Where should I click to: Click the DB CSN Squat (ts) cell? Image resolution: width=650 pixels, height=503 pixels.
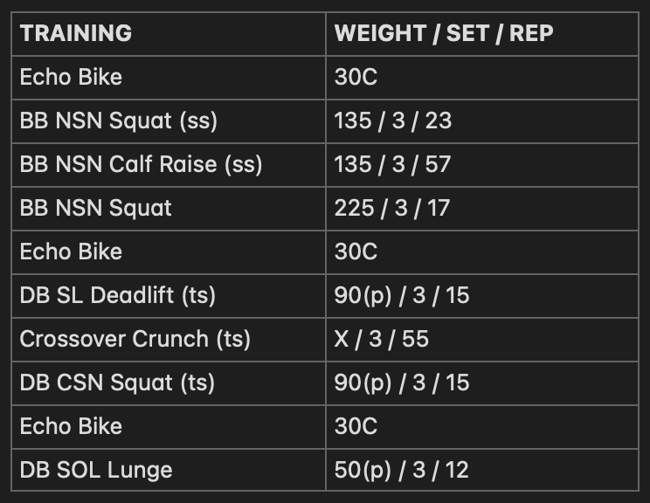click(x=169, y=382)
